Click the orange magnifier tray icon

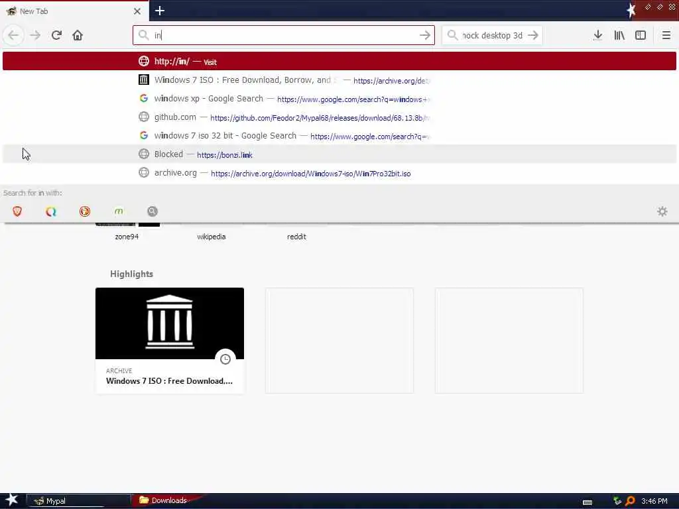pos(631,501)
